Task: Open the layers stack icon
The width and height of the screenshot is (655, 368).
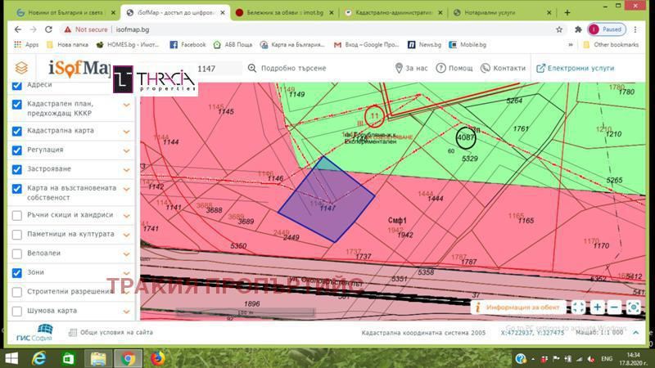Action: [x=21, y=68]
